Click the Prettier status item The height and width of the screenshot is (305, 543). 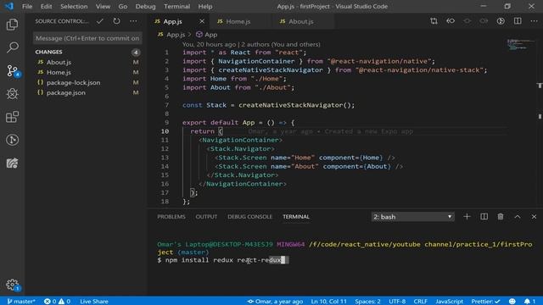click(485, 302)
